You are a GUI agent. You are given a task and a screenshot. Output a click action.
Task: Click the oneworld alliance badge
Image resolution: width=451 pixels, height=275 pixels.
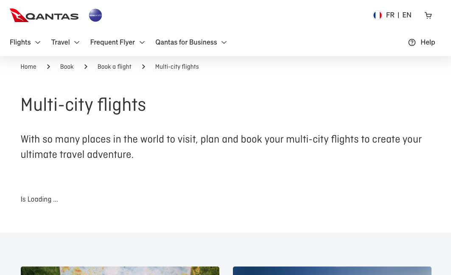pos(95,15)
